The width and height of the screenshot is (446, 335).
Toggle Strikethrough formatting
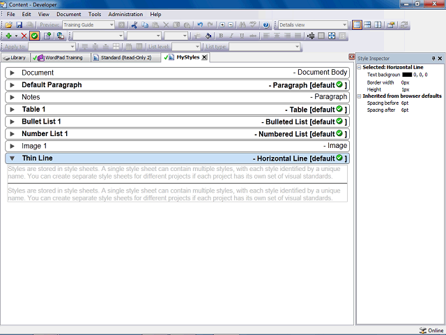(252, 36)
